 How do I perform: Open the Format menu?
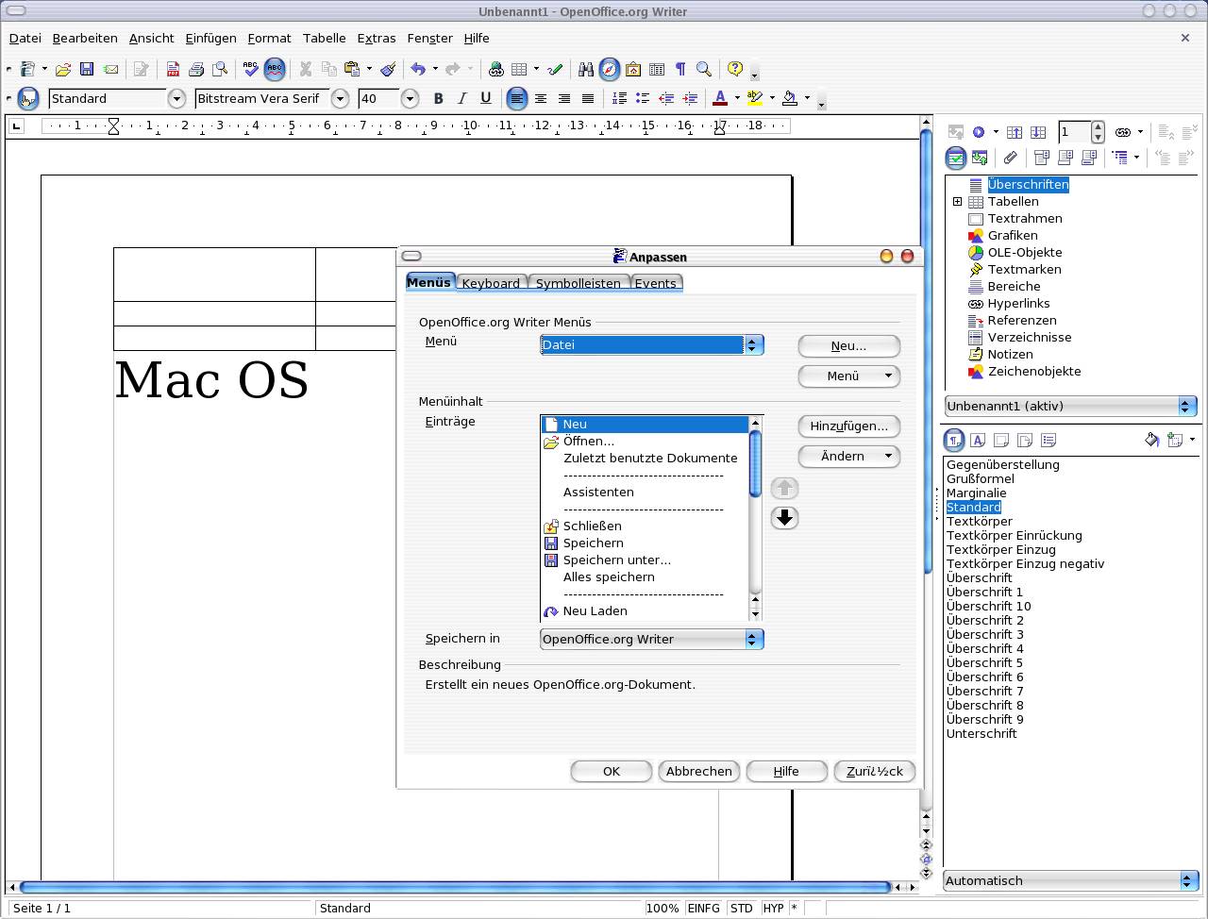[x=269, y=38]
